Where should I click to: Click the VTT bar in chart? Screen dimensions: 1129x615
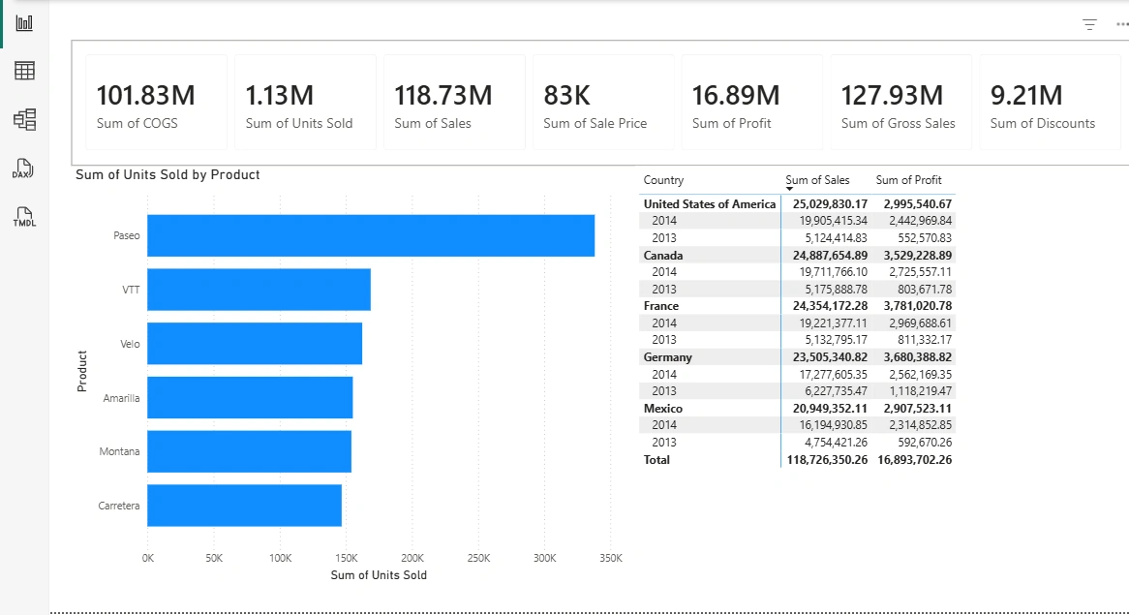tap(259, 290)
